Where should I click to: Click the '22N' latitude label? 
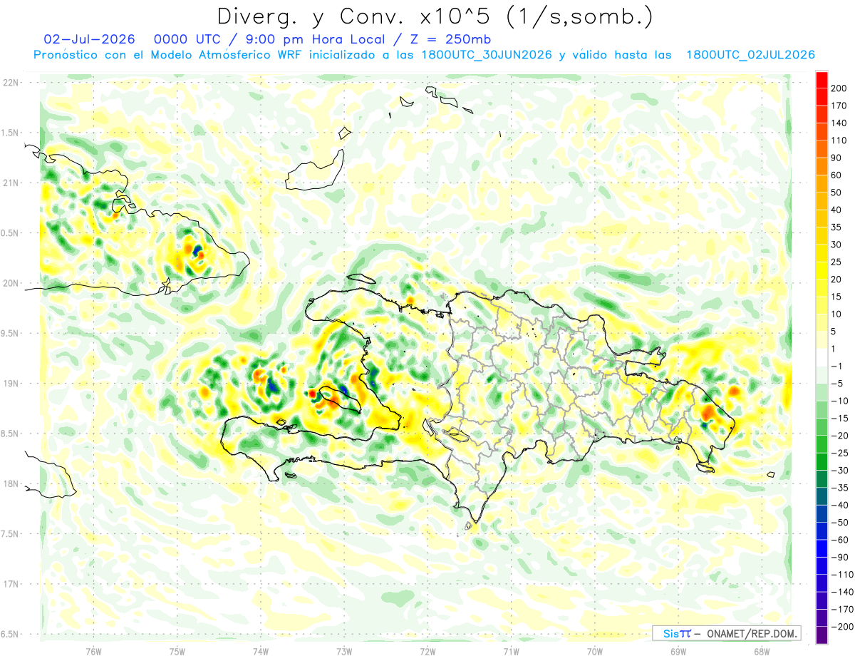click(11, 83)
